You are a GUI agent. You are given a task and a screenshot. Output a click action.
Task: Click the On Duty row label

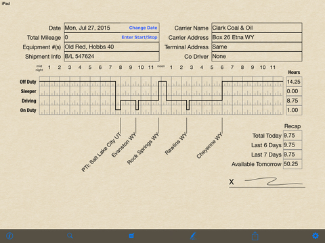28,110
